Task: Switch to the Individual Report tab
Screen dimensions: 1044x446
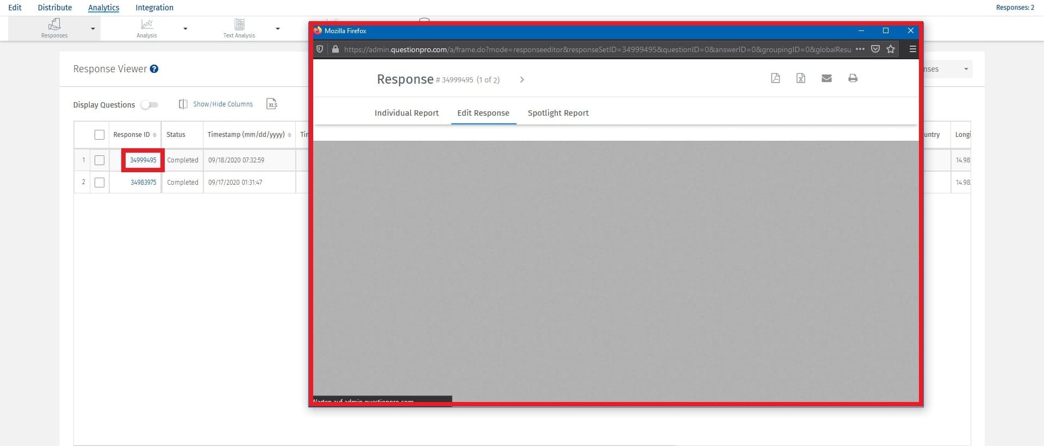Action: (406, 113)
